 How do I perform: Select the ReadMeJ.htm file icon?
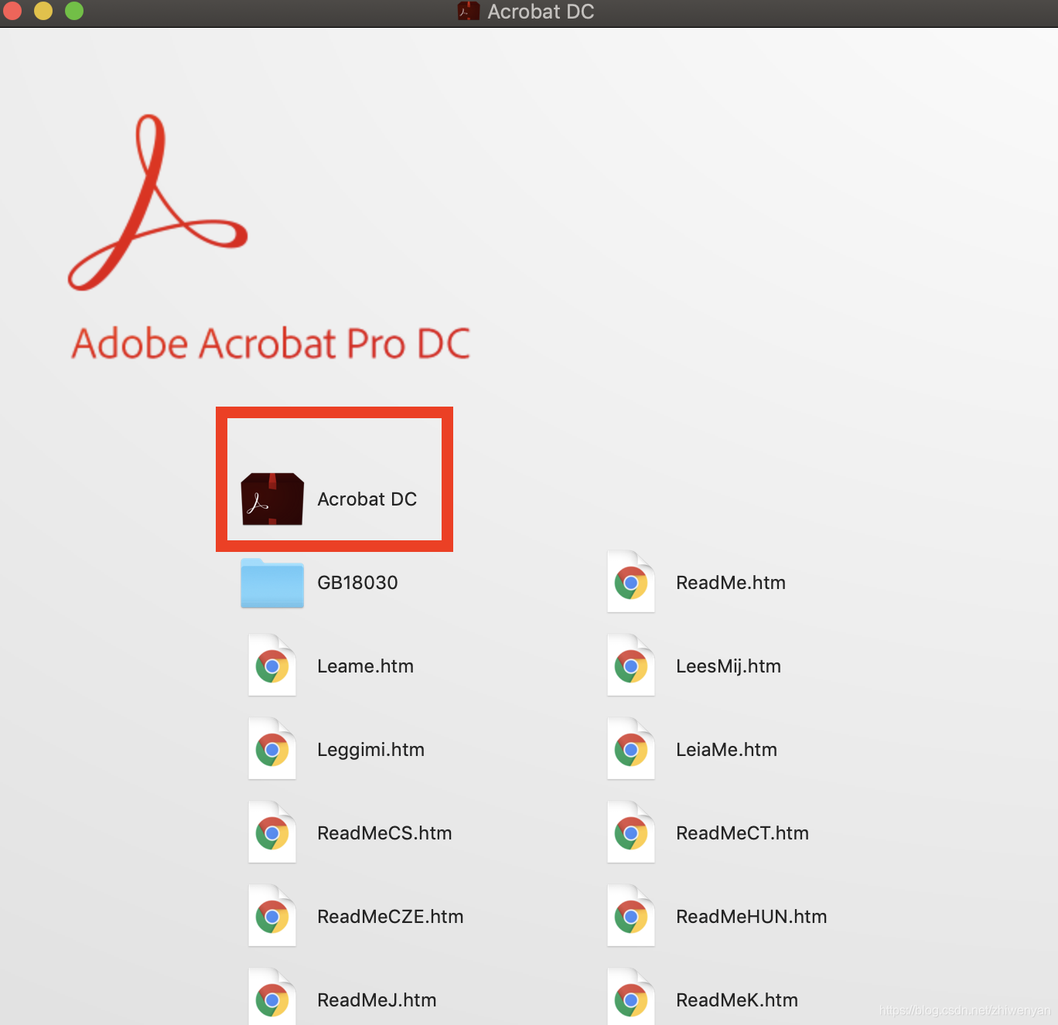click(x=272, y=997)
